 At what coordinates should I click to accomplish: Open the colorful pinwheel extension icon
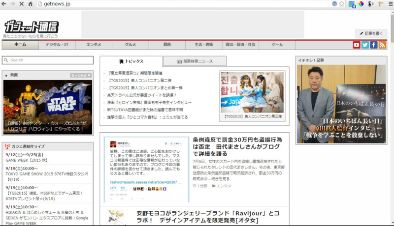click(x=361, y=4)
